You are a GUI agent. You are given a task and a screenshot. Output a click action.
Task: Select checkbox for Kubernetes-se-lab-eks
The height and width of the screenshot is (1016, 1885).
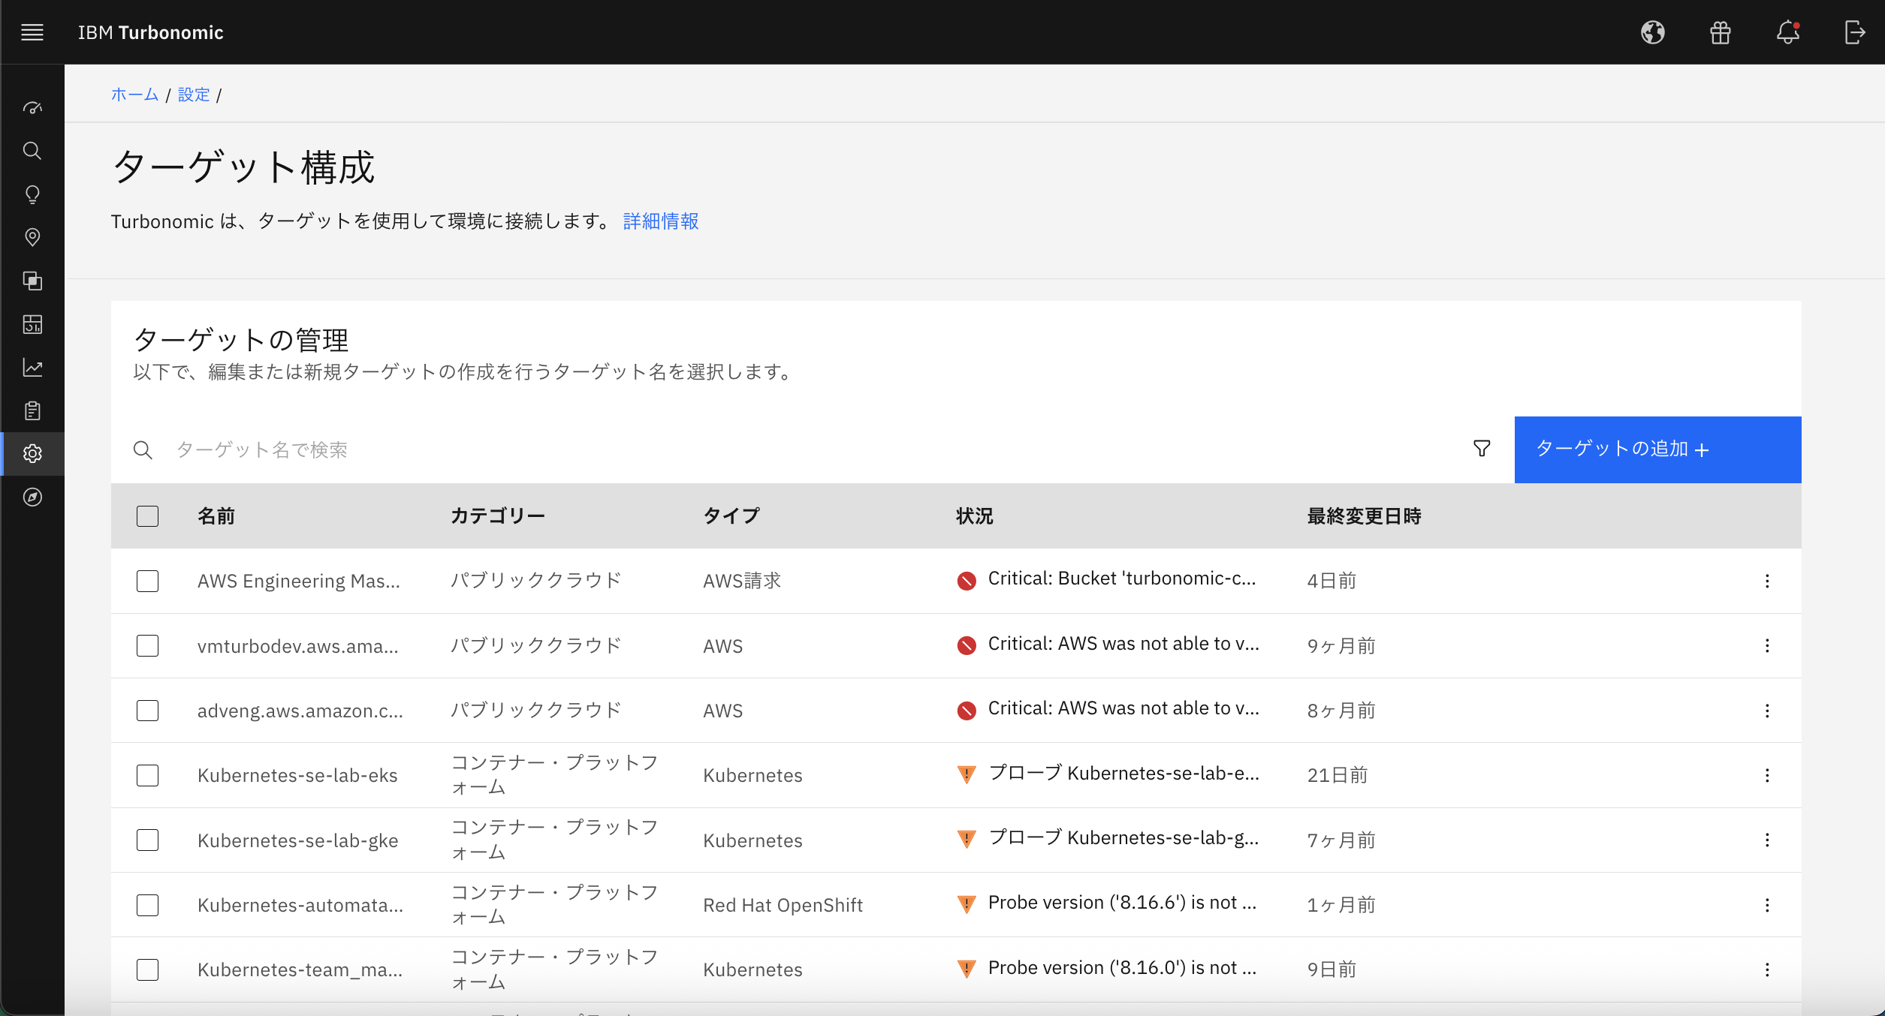point(148,775)
